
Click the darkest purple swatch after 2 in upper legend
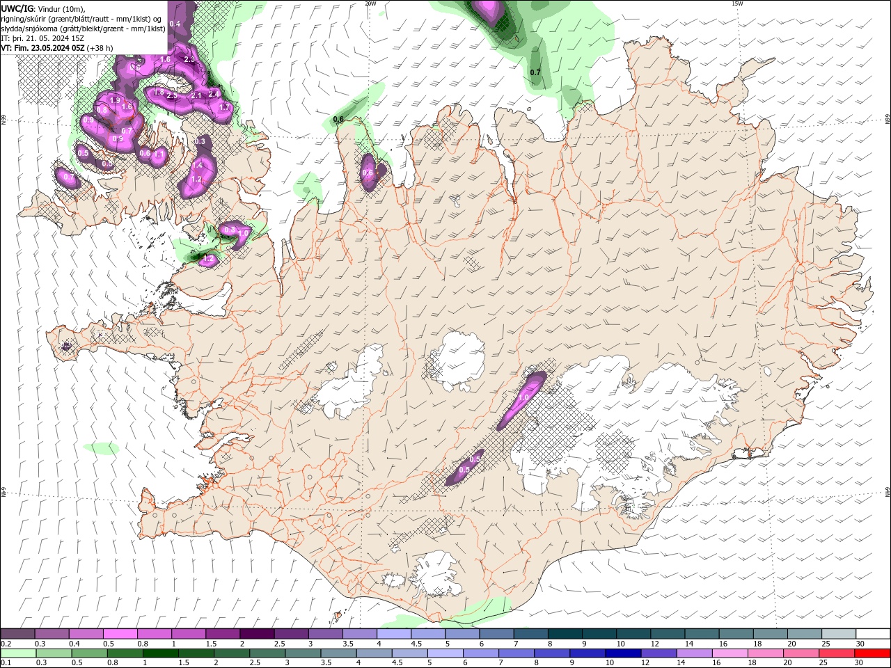[x=257, y=634]
